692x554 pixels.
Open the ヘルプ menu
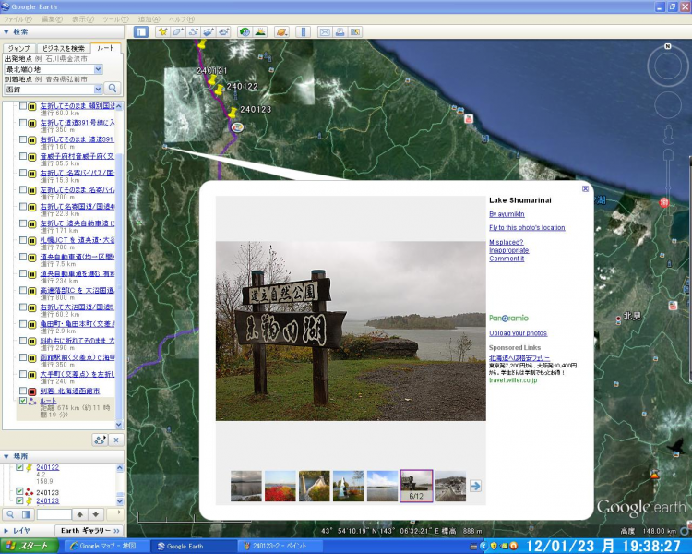182,19
